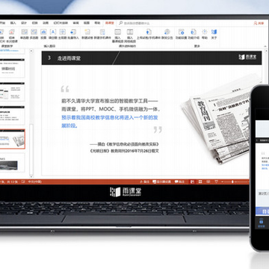Click the 共享 share button
This screenshot has height=269, width=269.
click(x=259, y=23)
